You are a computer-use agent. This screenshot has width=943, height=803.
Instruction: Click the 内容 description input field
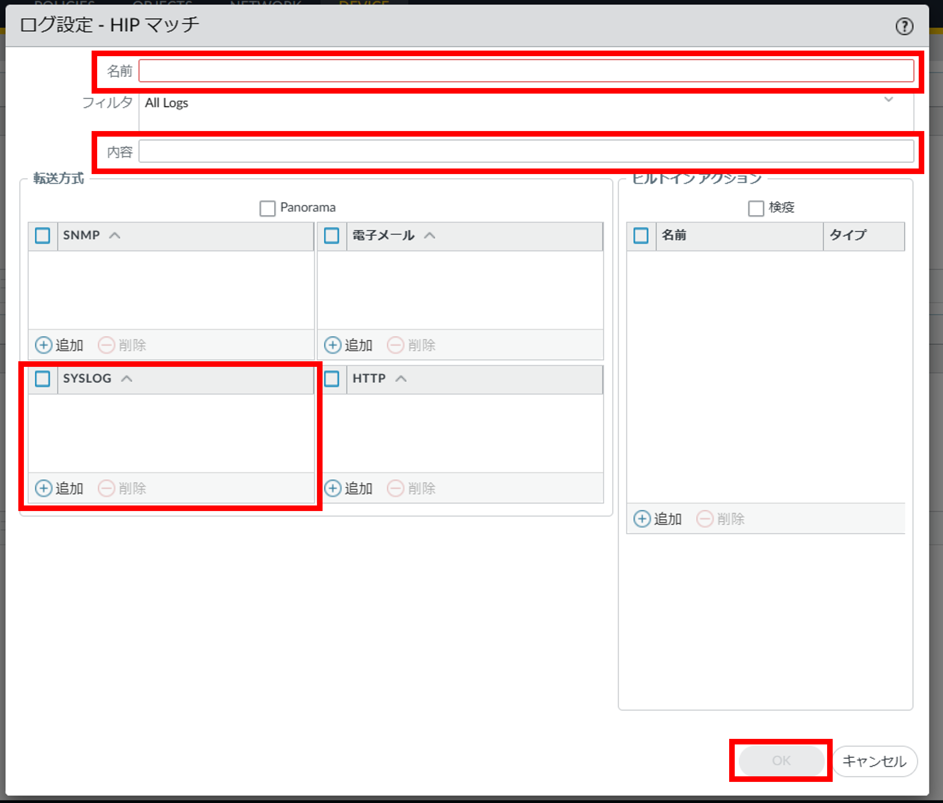pos(526,152)
